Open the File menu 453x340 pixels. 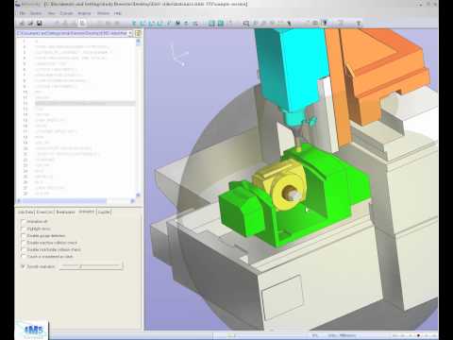coord(23,13)
